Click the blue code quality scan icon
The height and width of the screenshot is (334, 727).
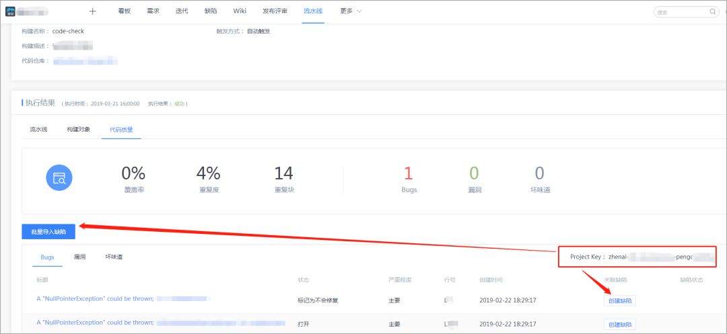[x=59, y=178]
